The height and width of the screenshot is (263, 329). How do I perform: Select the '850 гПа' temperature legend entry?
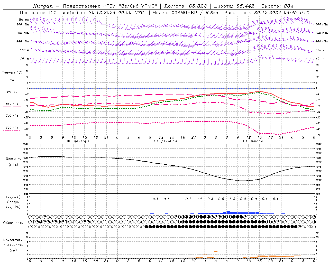pyautogui.click(x=12, y=104)
